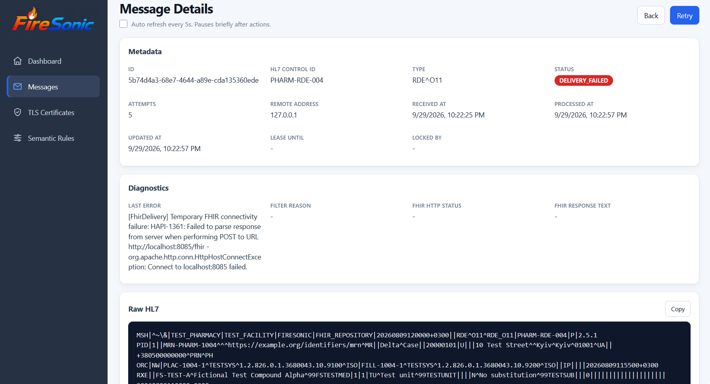Viewport: 710px width, 384px height.
Task: Click the last error message text
Action: click(x=195, y=242)
